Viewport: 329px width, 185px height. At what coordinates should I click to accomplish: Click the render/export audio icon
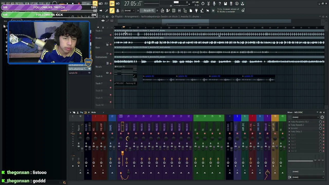231,4
